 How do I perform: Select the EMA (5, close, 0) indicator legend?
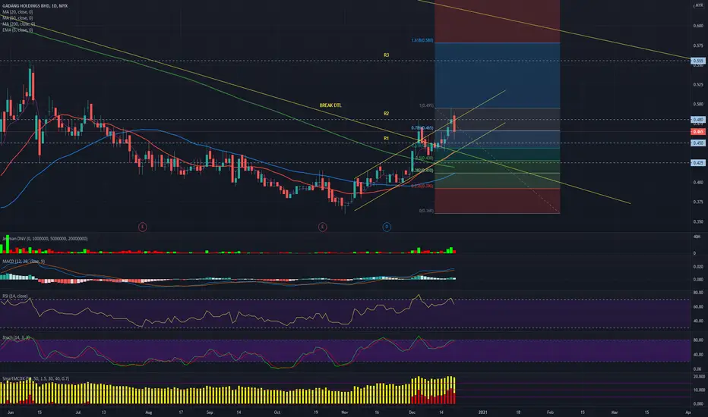pos(17,30)
